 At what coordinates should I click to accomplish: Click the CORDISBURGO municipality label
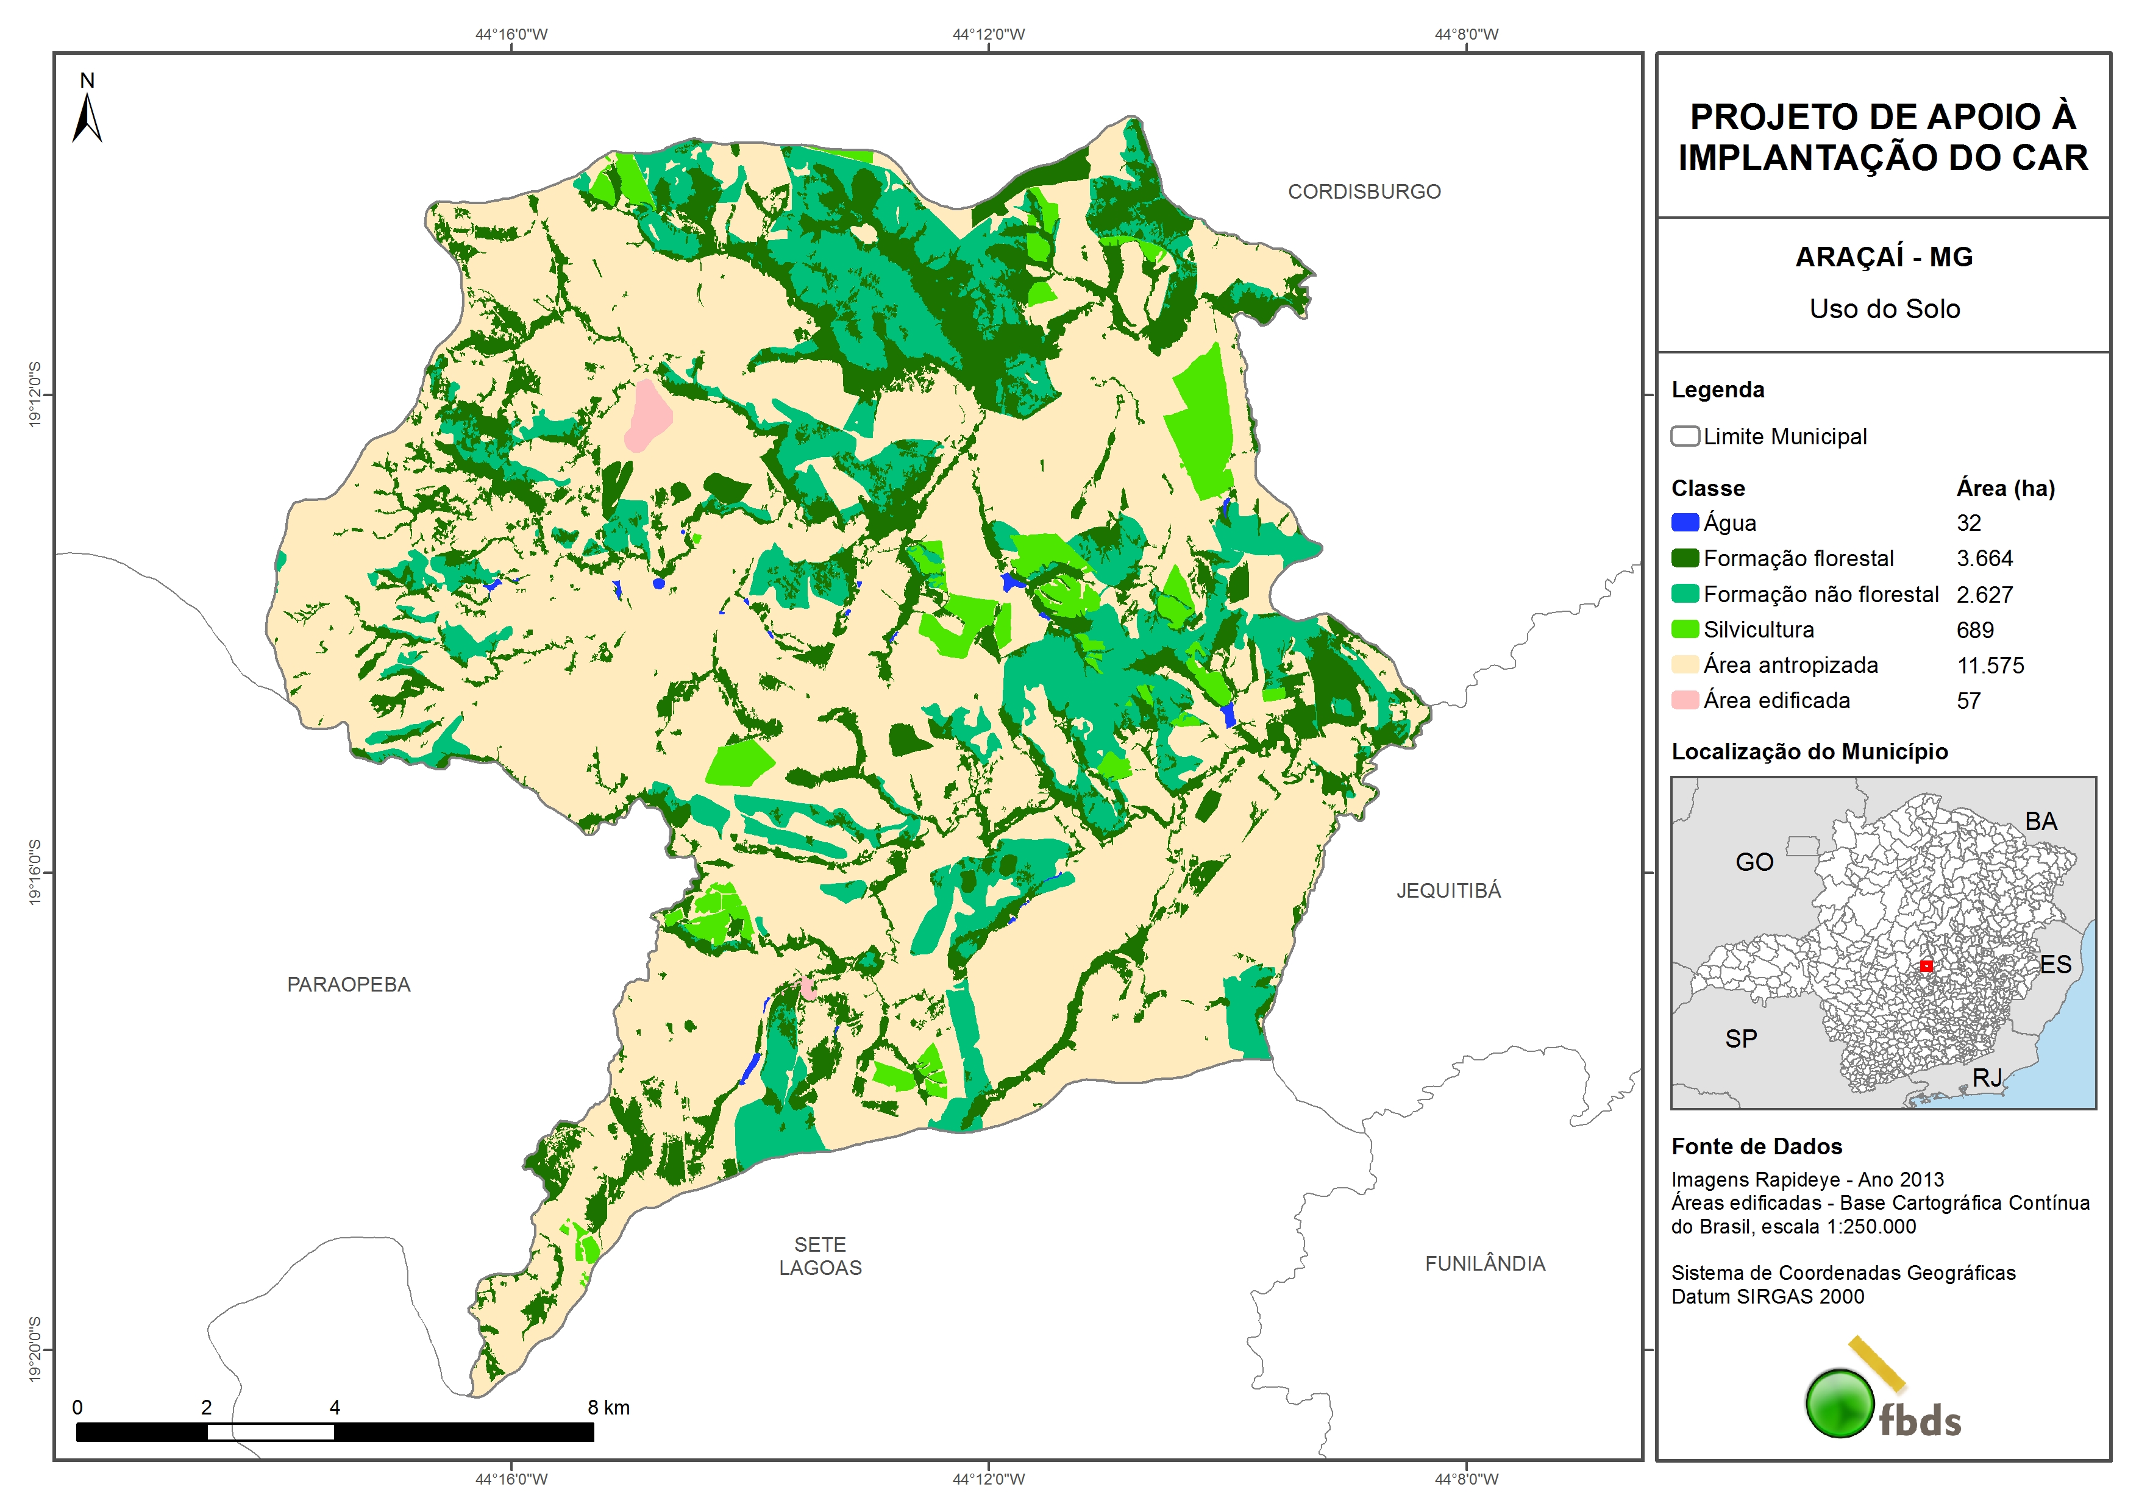click(x=1364, y=192)
